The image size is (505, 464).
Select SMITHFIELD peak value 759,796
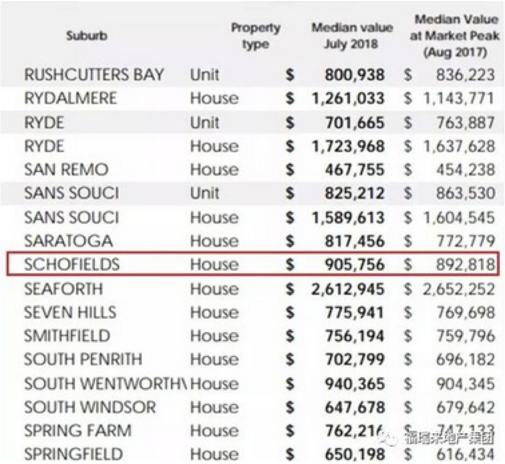(465, 336)
